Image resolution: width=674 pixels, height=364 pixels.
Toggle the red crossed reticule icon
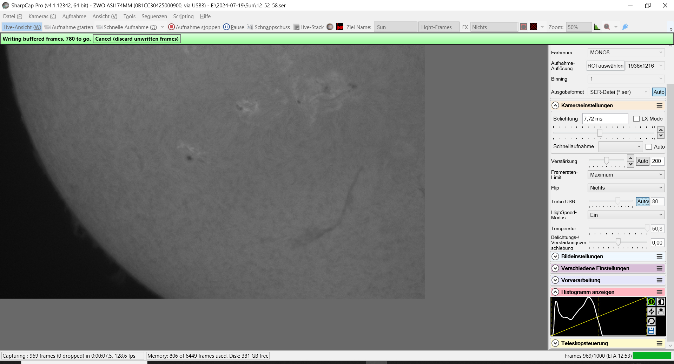[x=533, y=27]
